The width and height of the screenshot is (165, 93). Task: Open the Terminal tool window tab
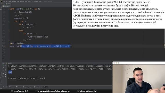[x=19, y=87]
